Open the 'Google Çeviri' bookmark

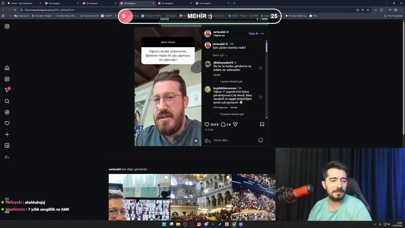click(x=22, y=16)
